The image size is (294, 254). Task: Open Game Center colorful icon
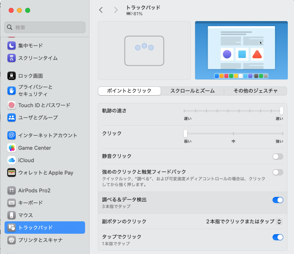tap(12, 148)
